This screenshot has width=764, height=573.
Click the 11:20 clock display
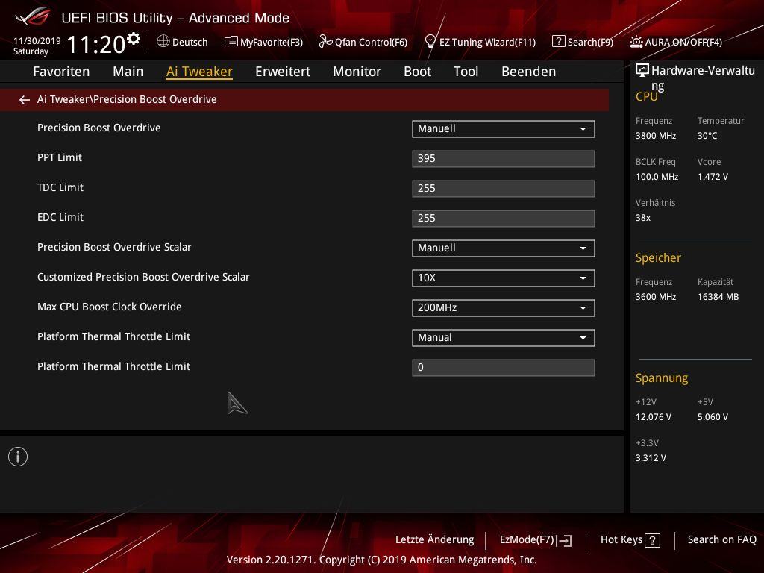[x=96, y=44]
